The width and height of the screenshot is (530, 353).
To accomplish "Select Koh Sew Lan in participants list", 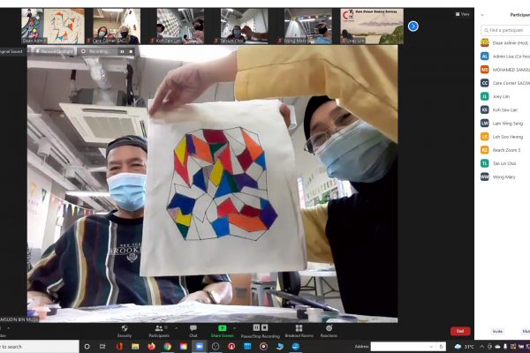I will click(x=505, y=109).
